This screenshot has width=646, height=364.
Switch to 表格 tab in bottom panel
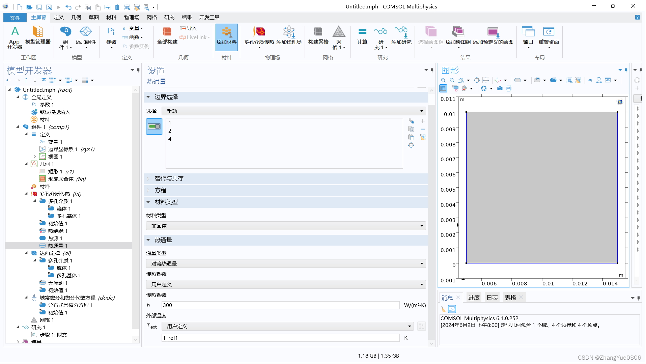[510, 298]
